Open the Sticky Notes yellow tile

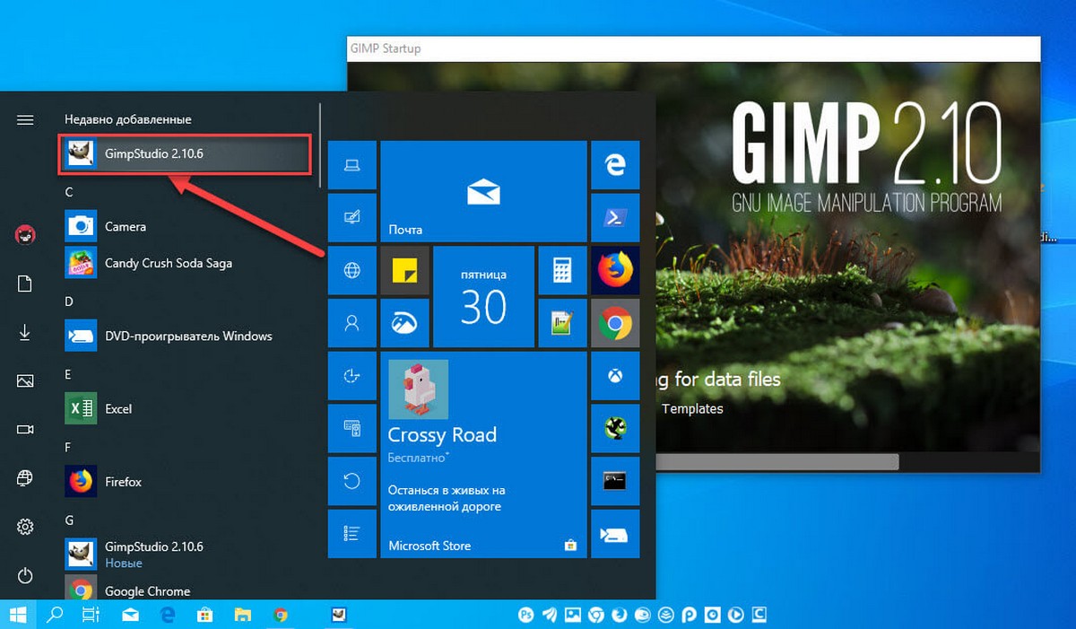click(404, 270)
